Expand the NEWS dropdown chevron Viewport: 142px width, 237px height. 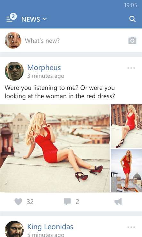click(x=45, y=19)
